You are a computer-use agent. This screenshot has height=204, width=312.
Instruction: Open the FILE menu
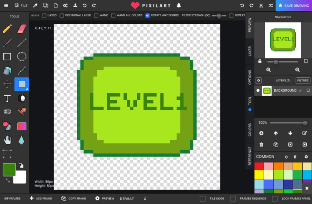click(x=21, y=6)
